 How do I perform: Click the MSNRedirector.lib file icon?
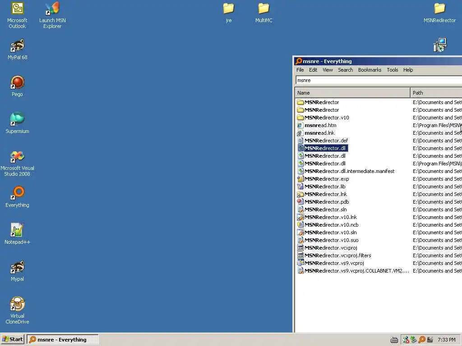[x=300, y=187]
